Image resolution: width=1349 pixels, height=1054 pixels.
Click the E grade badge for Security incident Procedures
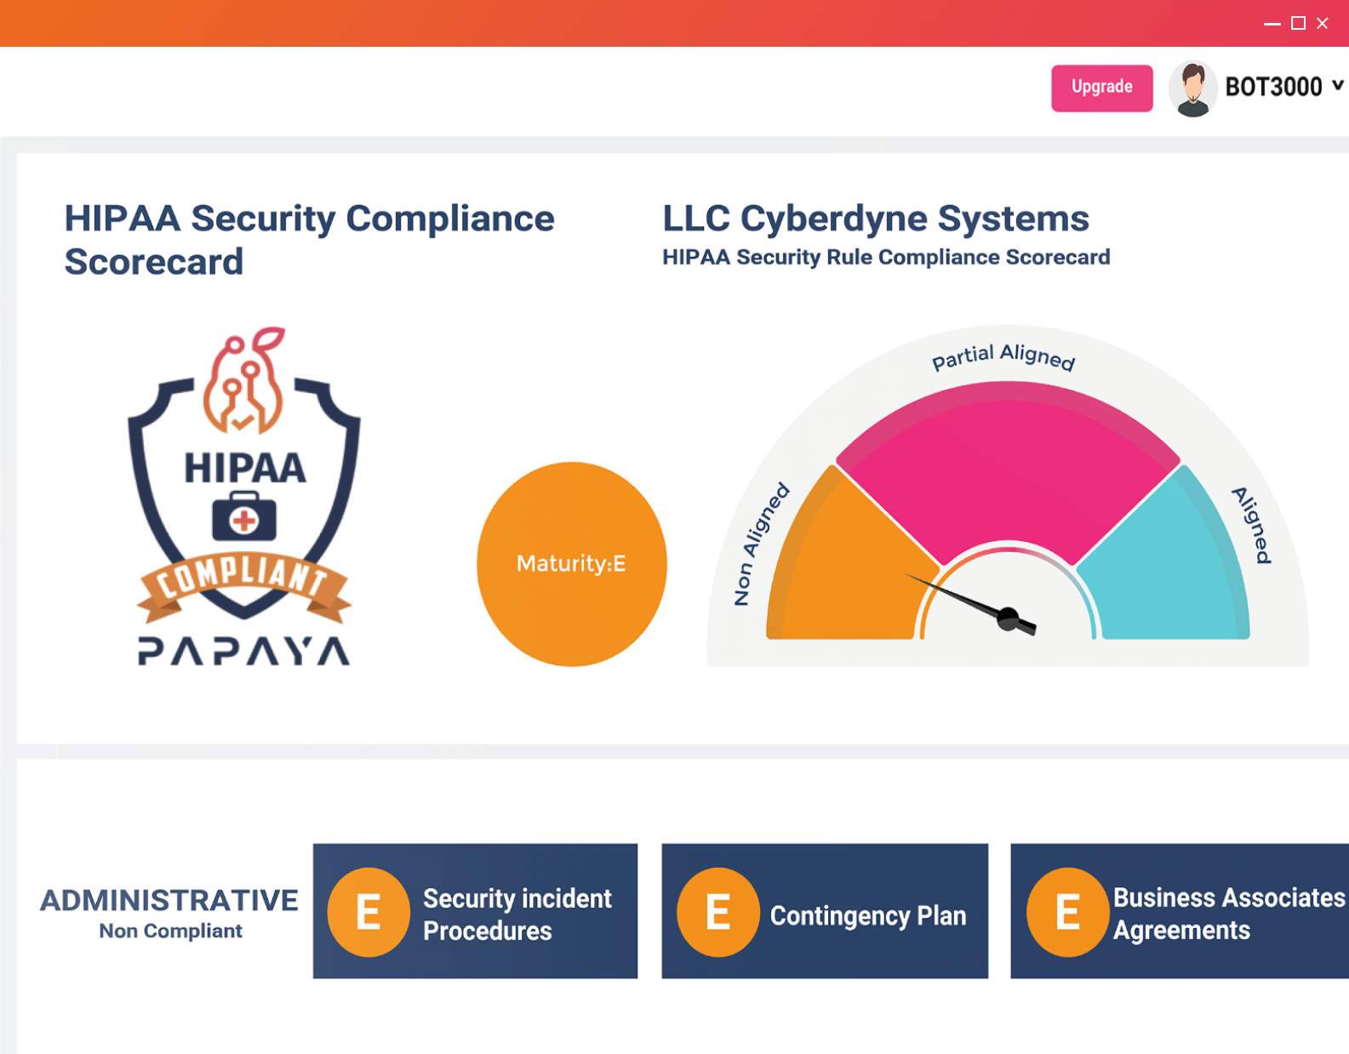369,913
